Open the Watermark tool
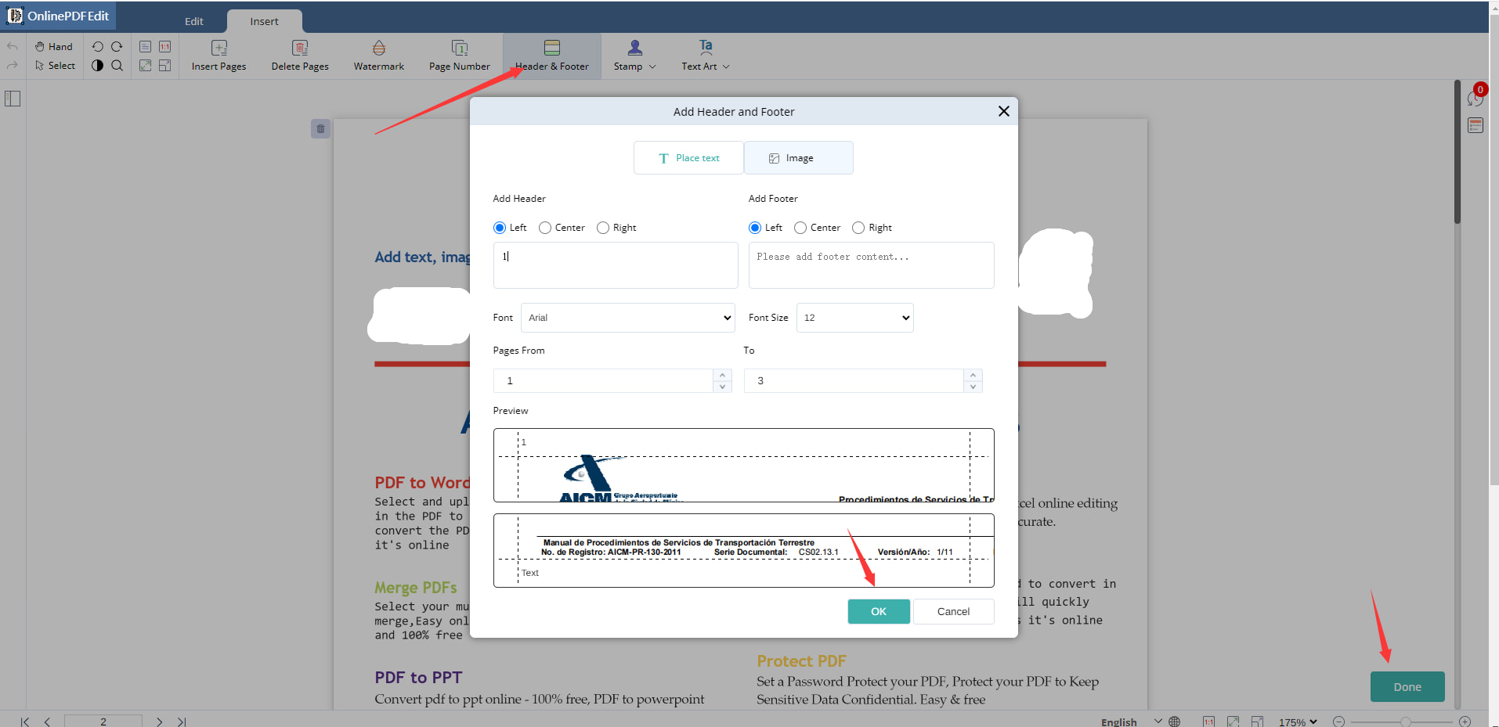The height and width of the screenshot is (727, 1499). (378, 56)
